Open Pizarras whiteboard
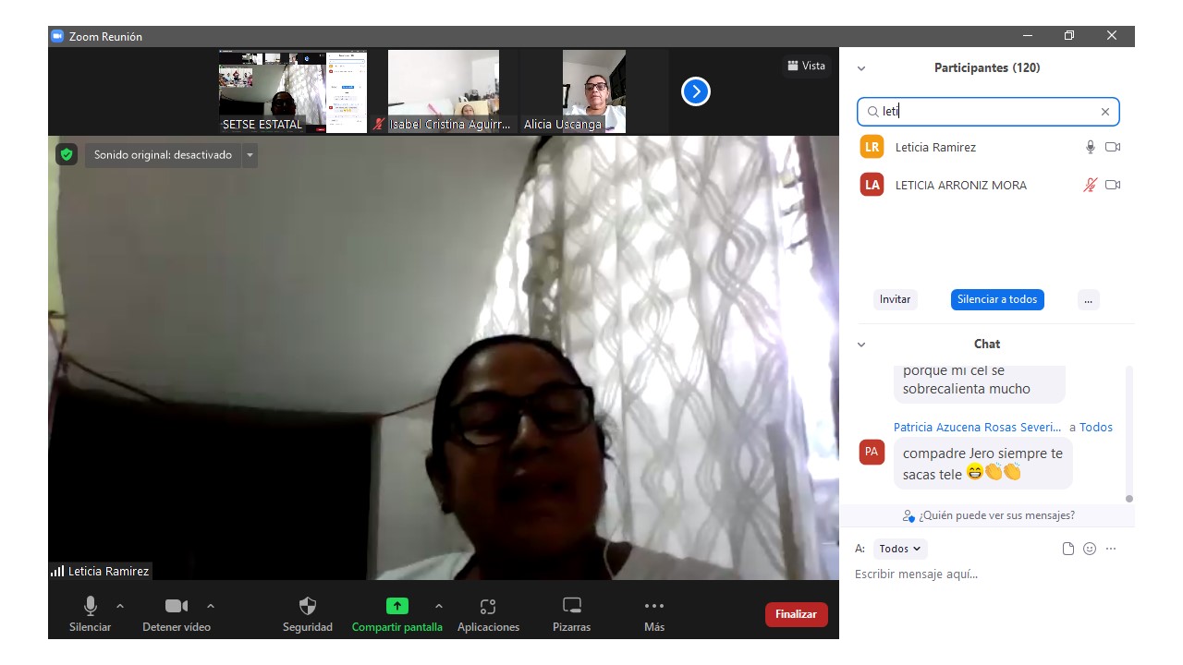 click(x=571, y=614)
